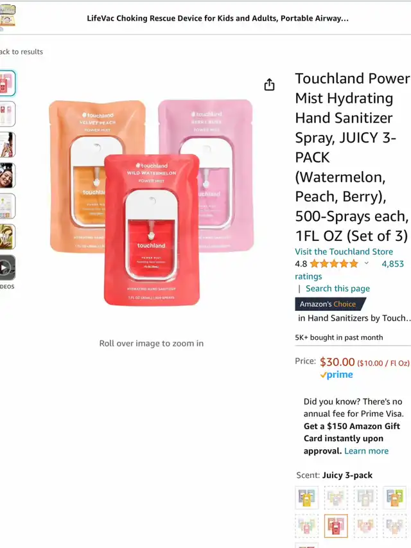Visit the Touchland Store link
The image size is (411, 548).
344,252
